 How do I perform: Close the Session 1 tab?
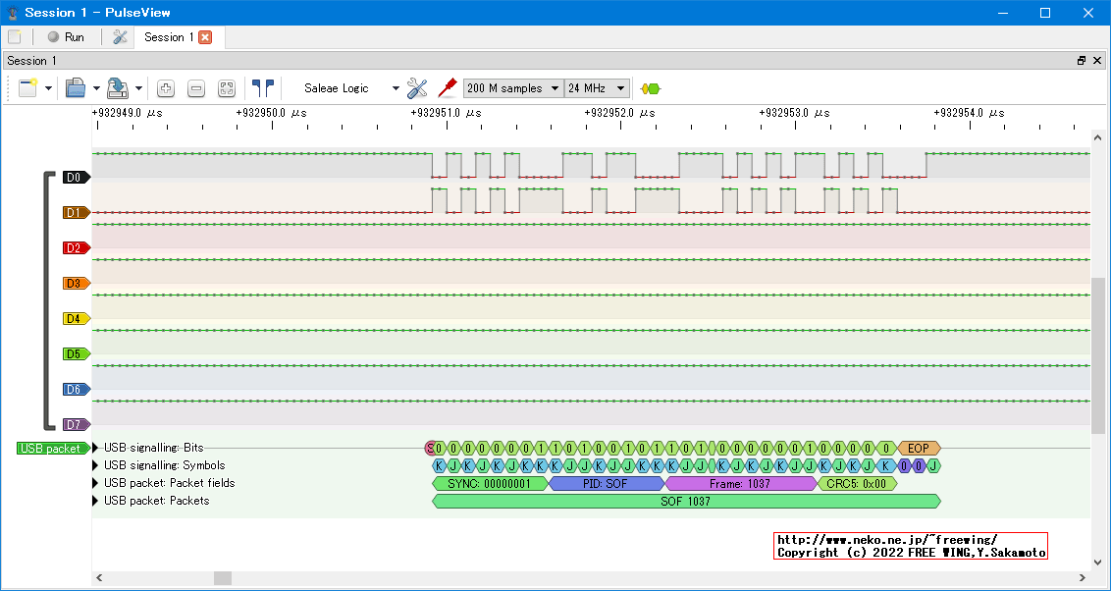pyautogui.click(x=205, y=37)
